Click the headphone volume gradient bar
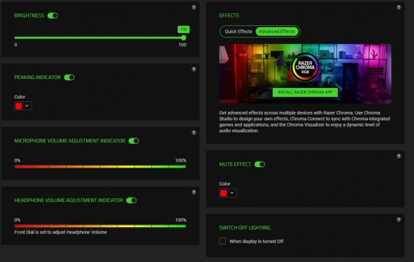 [100, 226]
